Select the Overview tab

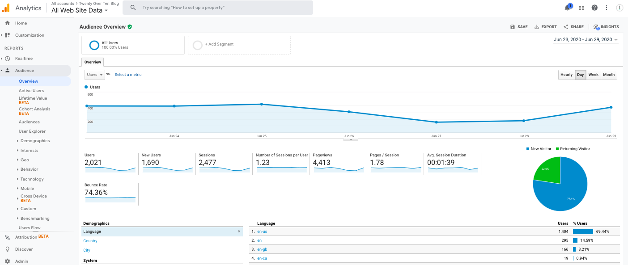93,62
